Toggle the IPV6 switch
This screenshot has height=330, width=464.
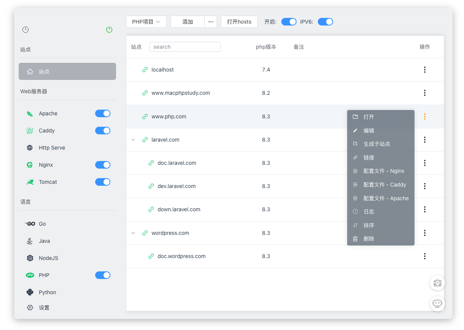point(325,22)
